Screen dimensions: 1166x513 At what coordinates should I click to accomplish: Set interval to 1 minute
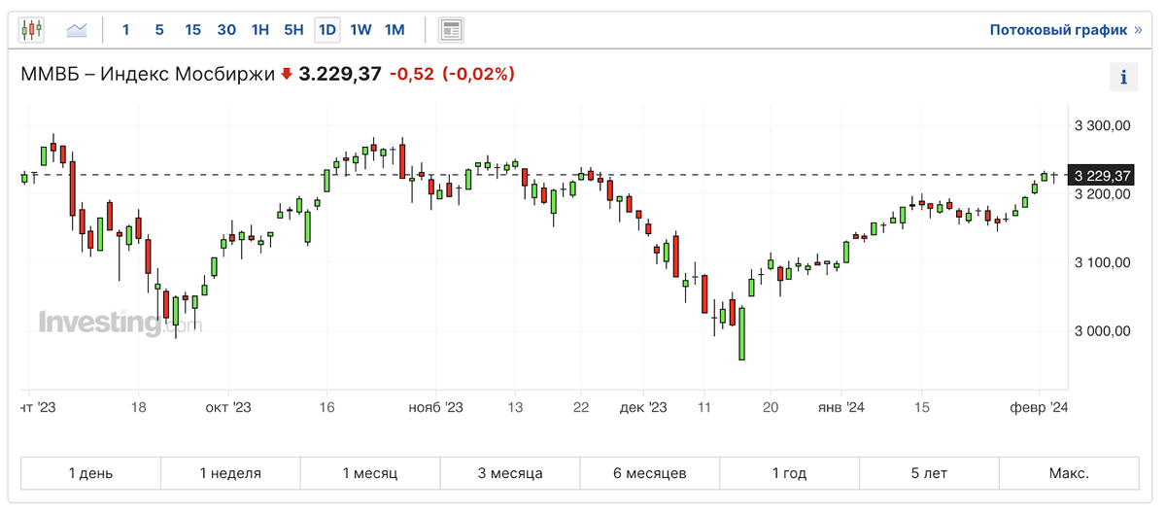pyautogui.click(x=125, y=30)
